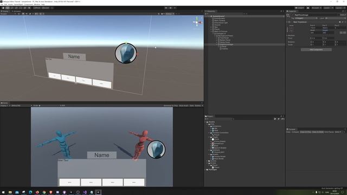
Task: Select the Rect tool in toolbar
Action: pos(21,8)
